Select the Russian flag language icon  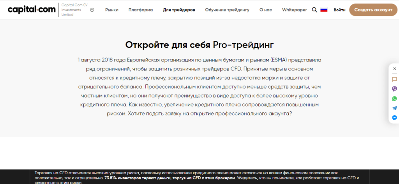click(324, 10)
